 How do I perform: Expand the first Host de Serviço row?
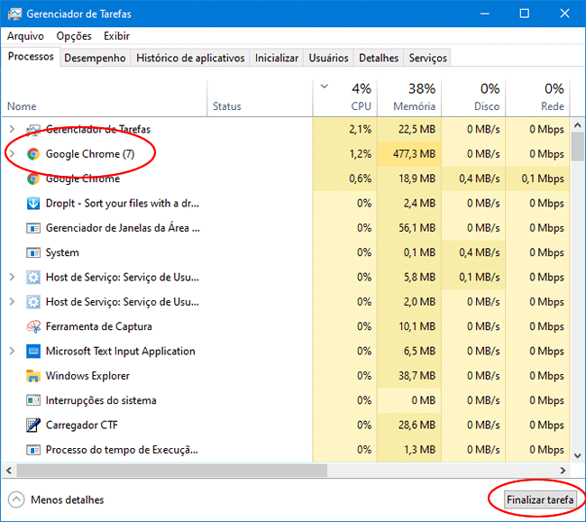pyautogui.click(x=12, y=278)
